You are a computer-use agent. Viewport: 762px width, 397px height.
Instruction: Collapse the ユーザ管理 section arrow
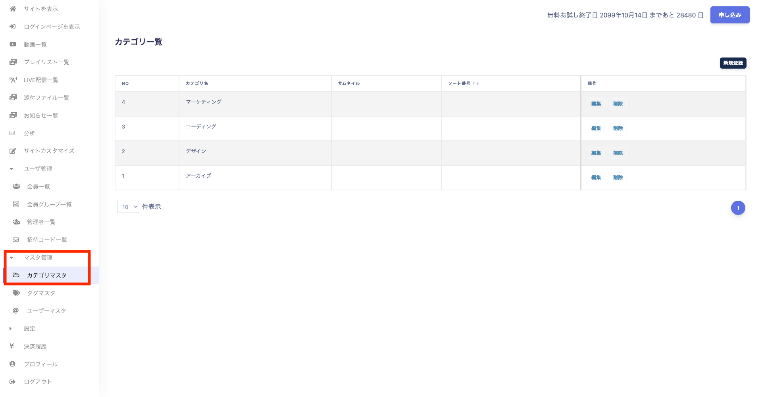(12, 169)
